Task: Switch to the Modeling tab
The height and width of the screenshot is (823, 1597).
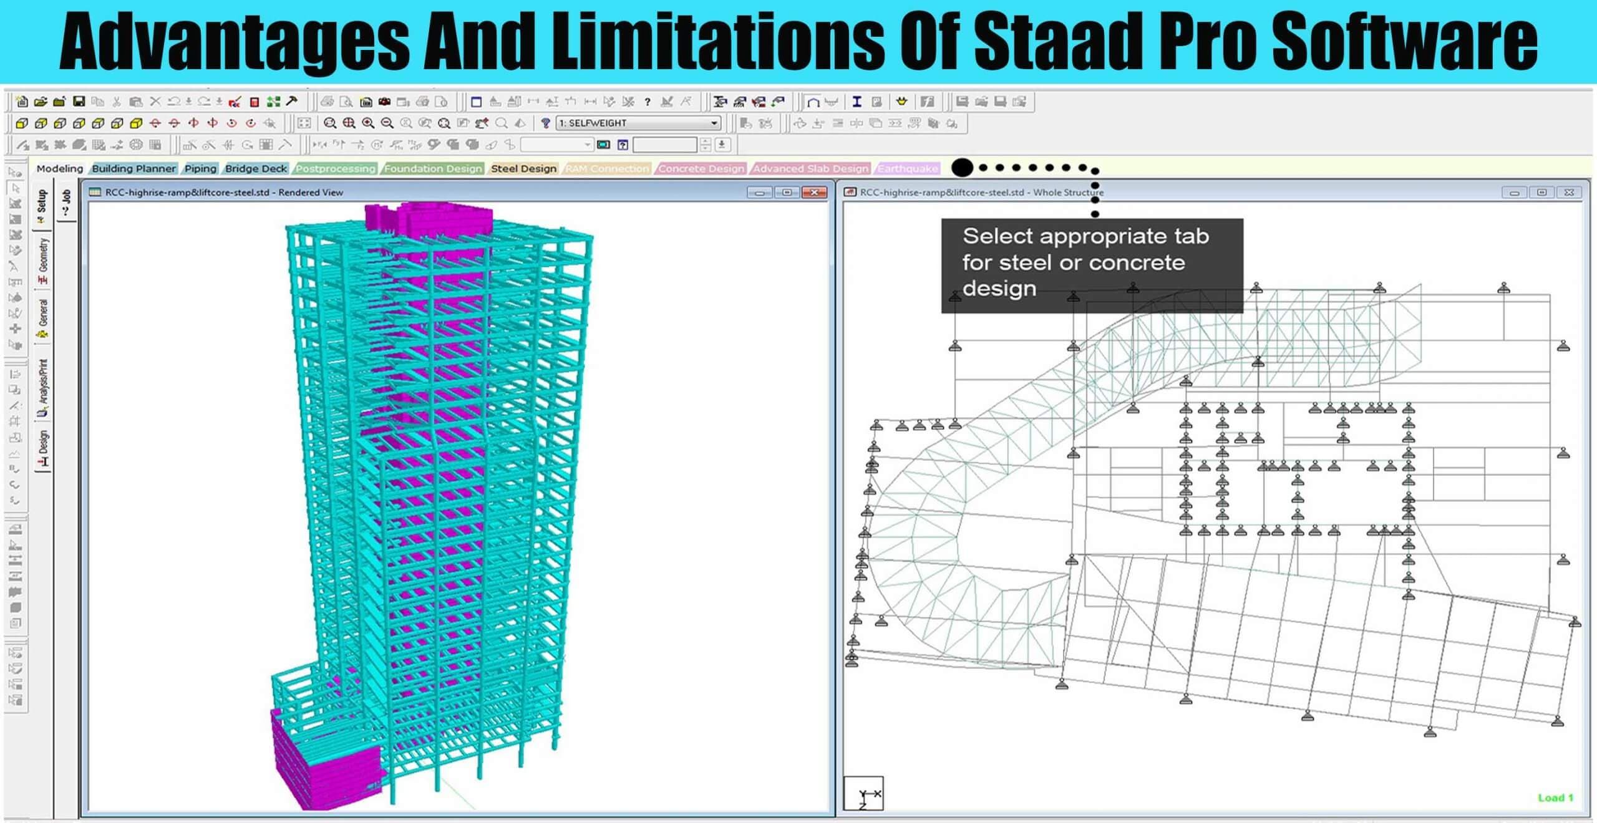Action: coord(59,168)
